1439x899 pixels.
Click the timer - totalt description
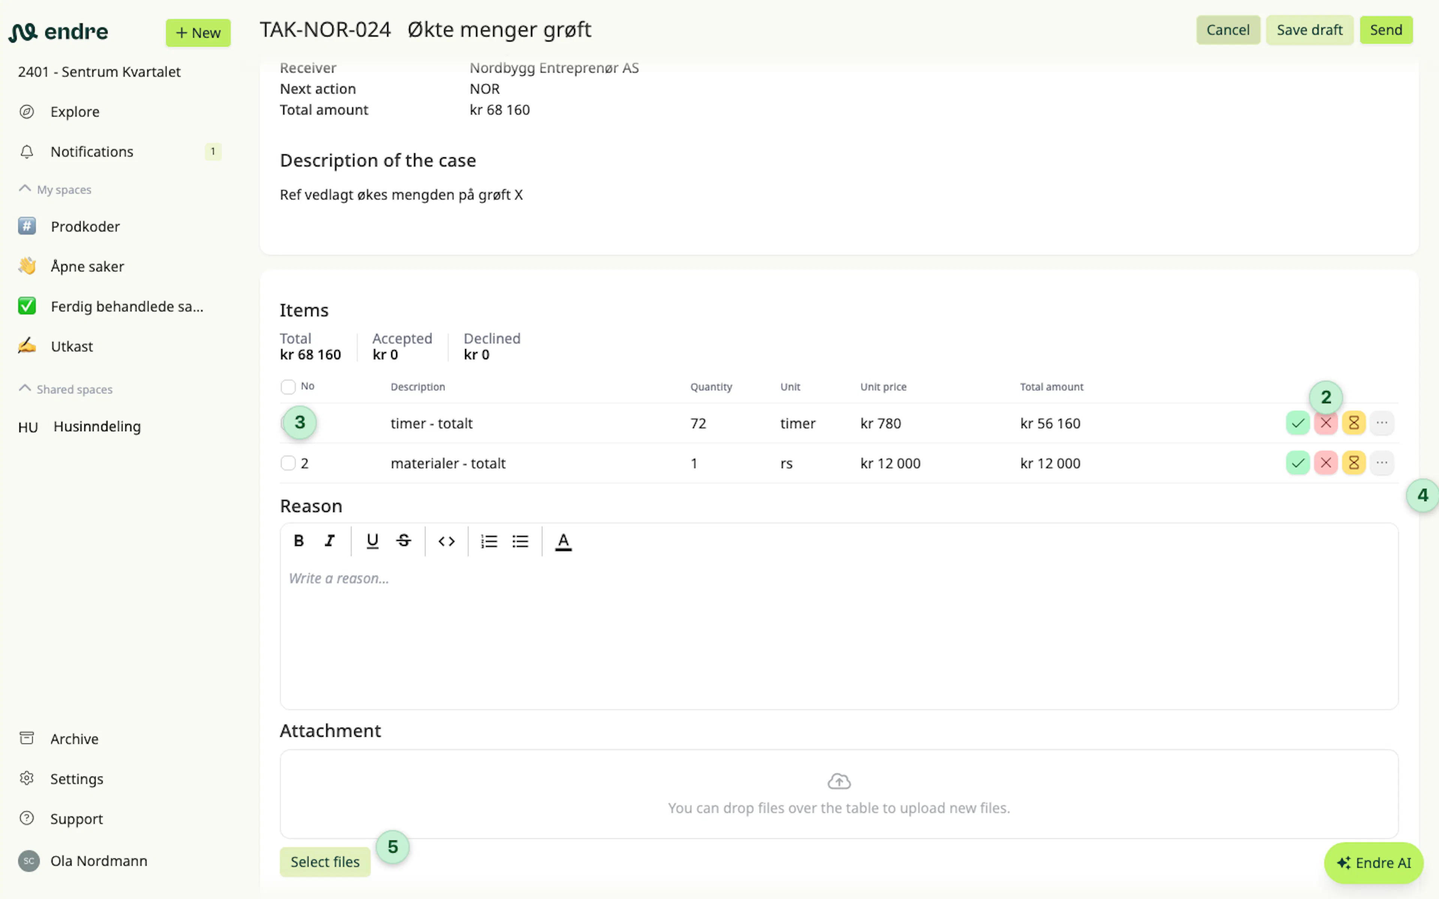(x=431, y=423)
